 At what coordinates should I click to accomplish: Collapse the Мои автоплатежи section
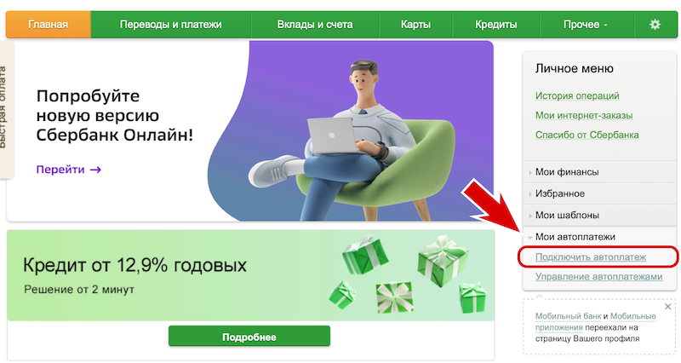(600, 237)
